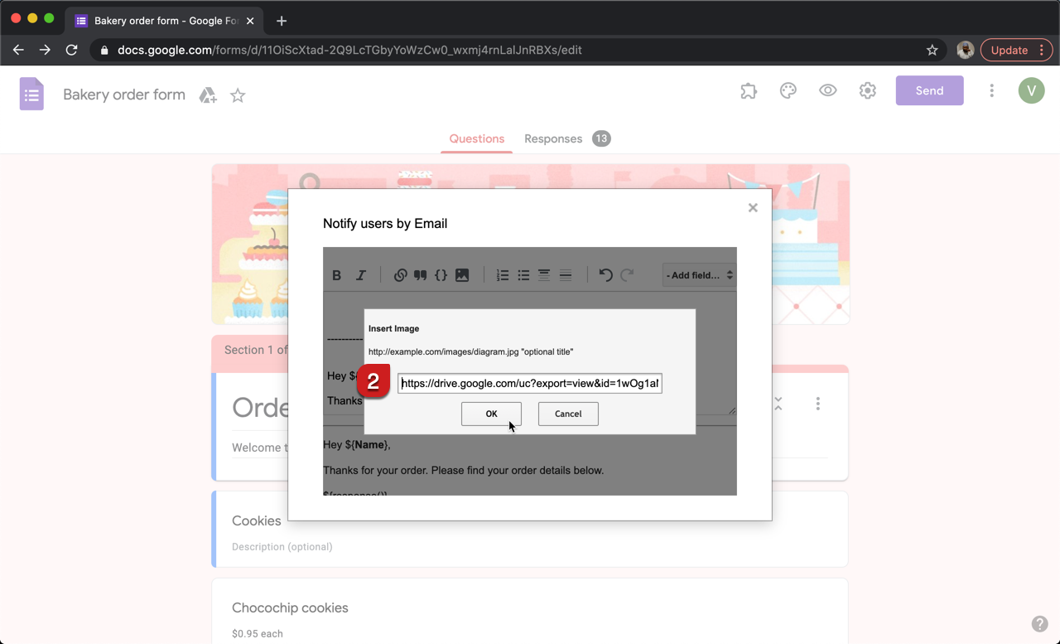1060x644 pixels.
Task: Switch to the Responses tab
Action: pos(553,138)
